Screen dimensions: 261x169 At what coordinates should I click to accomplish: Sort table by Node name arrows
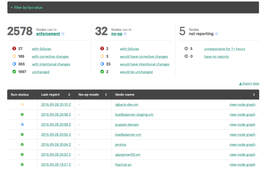254,95
